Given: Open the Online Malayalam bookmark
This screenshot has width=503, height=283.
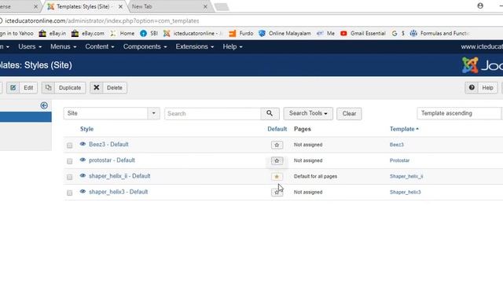Looking at the screenshot, I should tap(285, 33).
